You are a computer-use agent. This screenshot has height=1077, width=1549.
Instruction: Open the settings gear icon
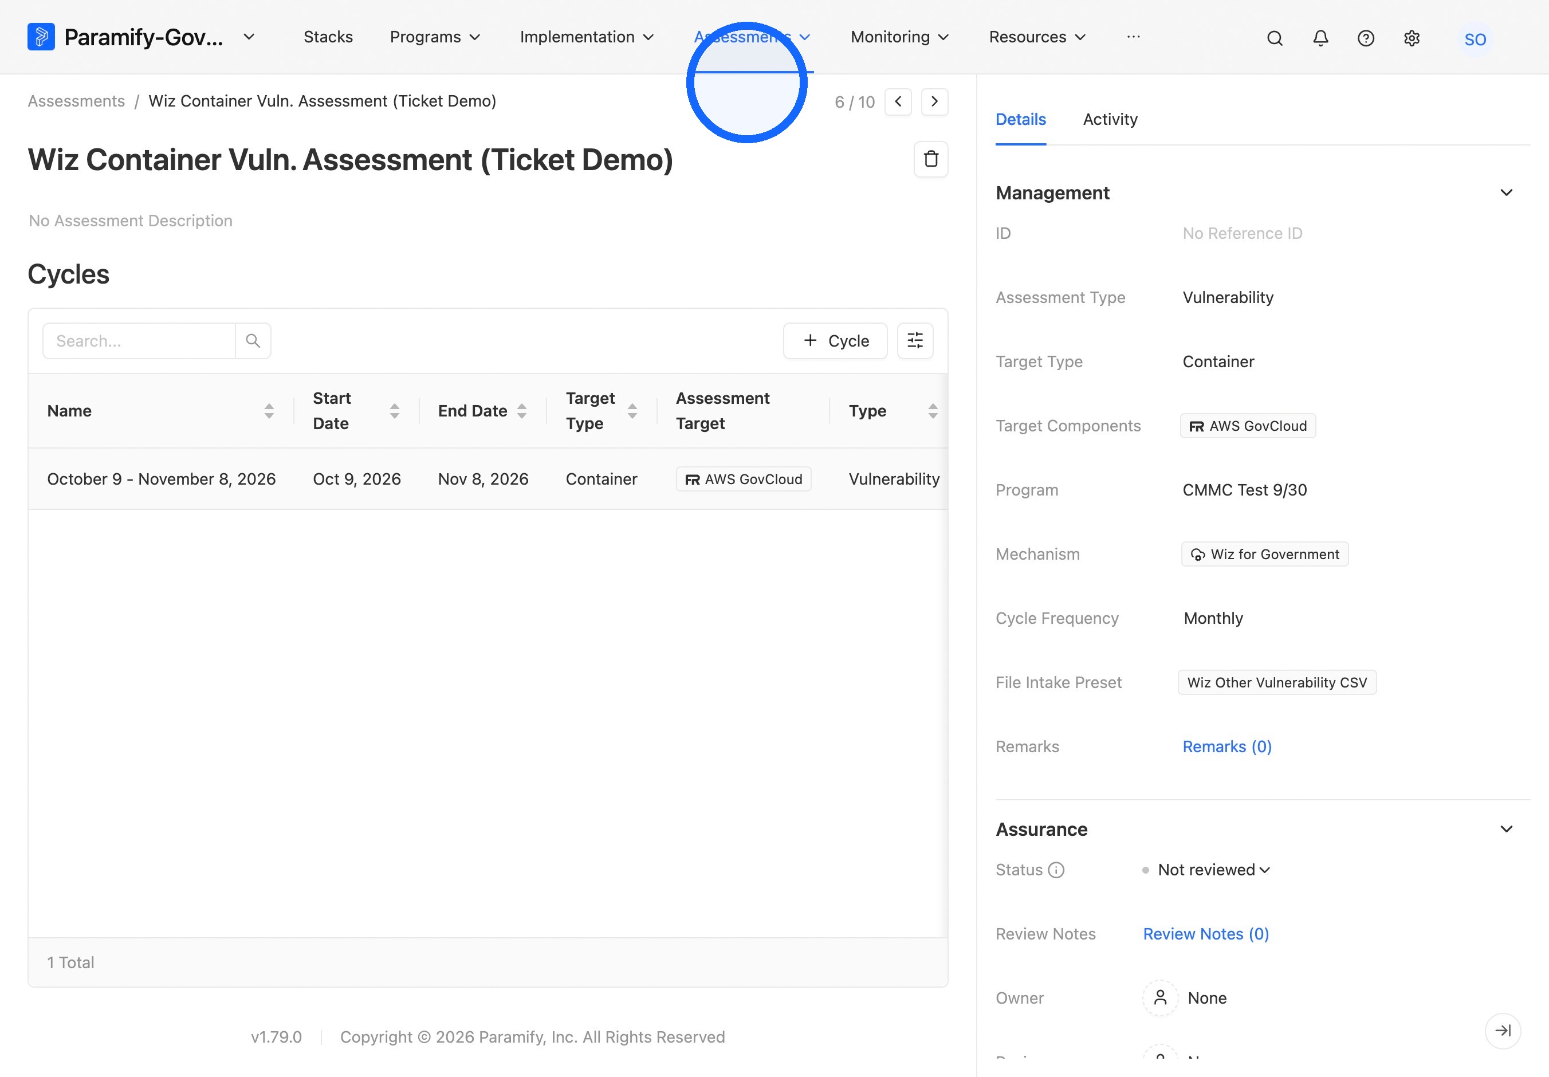click(x=1412, y=38)
